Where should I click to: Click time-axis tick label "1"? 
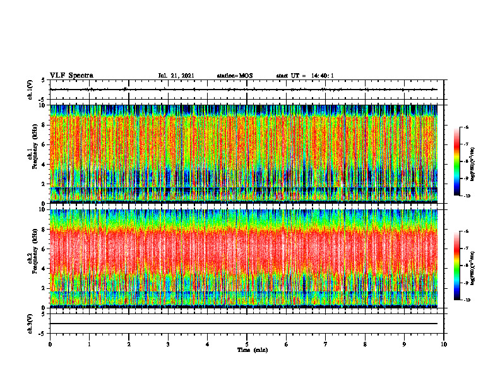click(x=89, y=344)
